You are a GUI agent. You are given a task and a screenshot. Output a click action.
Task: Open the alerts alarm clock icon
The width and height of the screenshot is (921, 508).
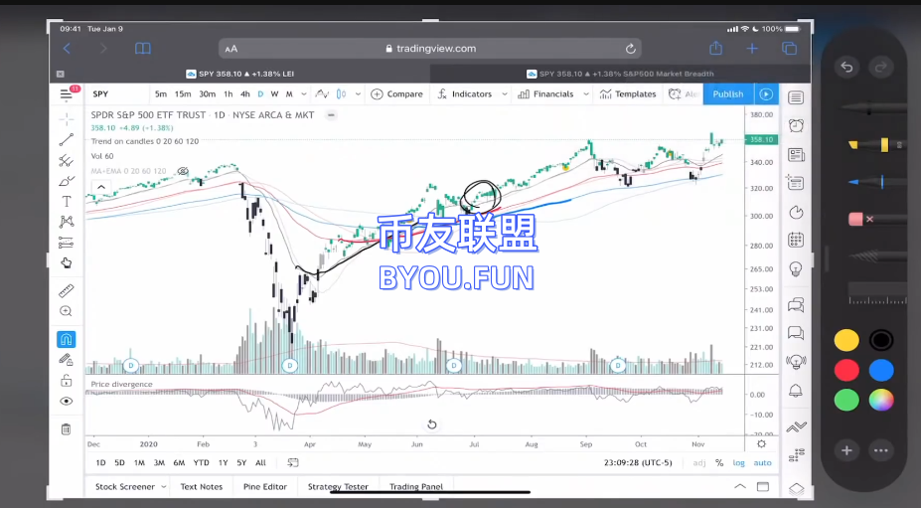pos(796,125)
